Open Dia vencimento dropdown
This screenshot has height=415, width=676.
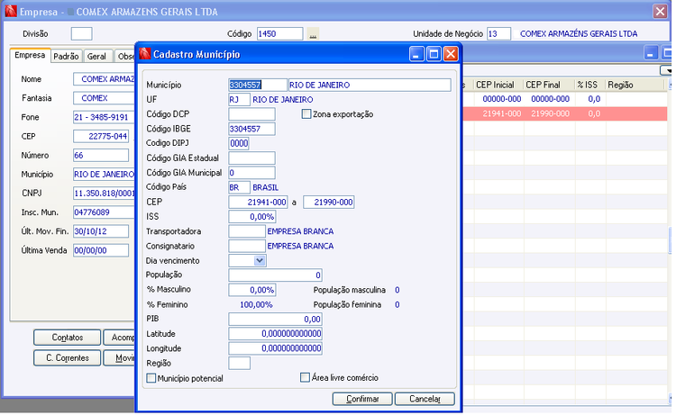[260, 260]
